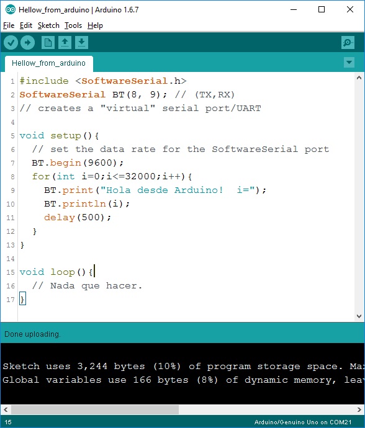Open the Edit menu

(26, 25)
